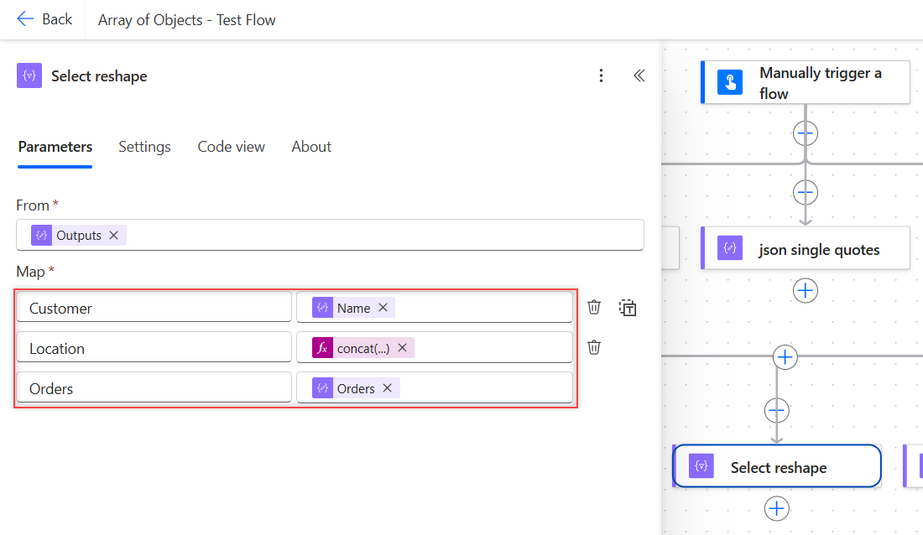
Task: Add parallel branch at lower horizontal connector
Action: [785, 357]
